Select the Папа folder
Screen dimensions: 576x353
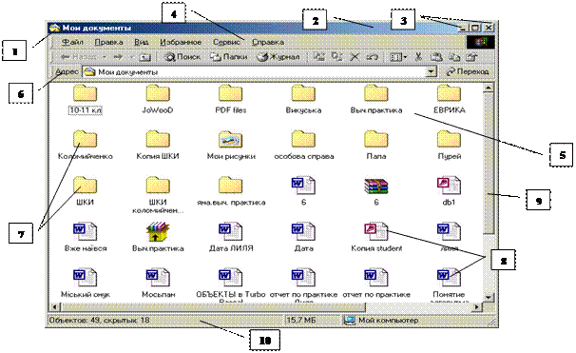[x=376, y=146]
